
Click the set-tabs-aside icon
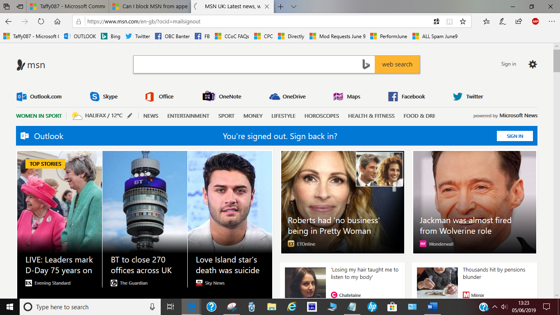(19, 7)
